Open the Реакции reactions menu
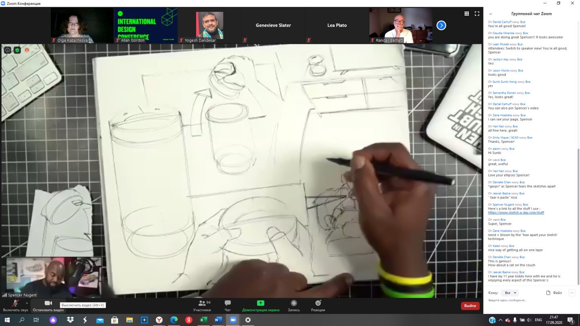 coord(318,306)
